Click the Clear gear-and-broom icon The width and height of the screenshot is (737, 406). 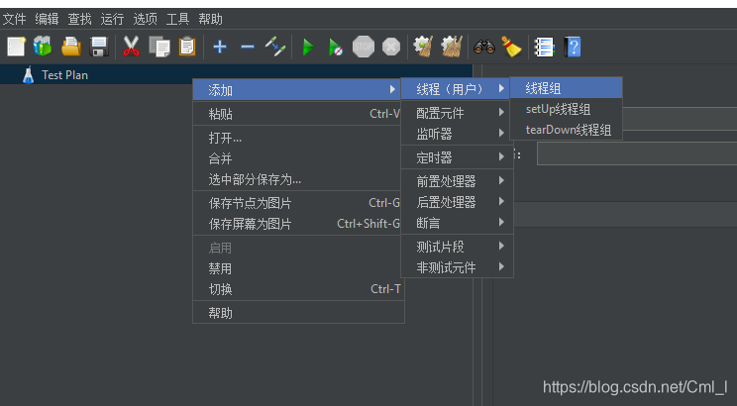[x=423, y=47]
